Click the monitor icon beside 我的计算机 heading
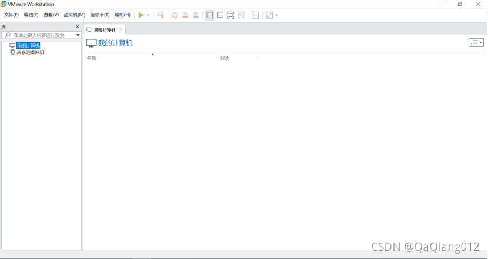Viewport: 488px width, 259px height. click(x=91, y=43)
